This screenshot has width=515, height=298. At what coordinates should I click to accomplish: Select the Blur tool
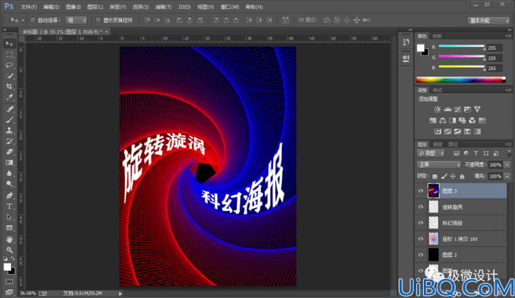click(x=9, y=173)
